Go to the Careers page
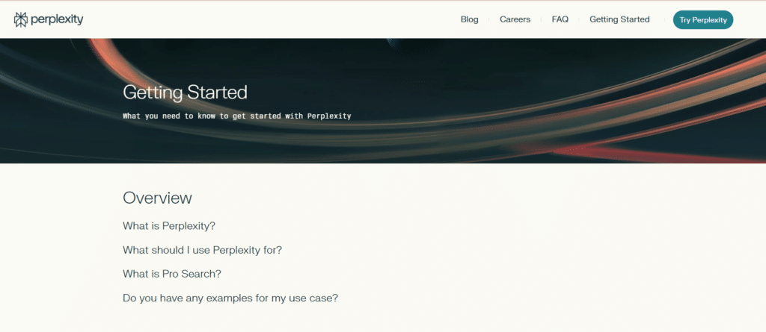Viewport: 766px width, 332px height. tap(515, 19)
